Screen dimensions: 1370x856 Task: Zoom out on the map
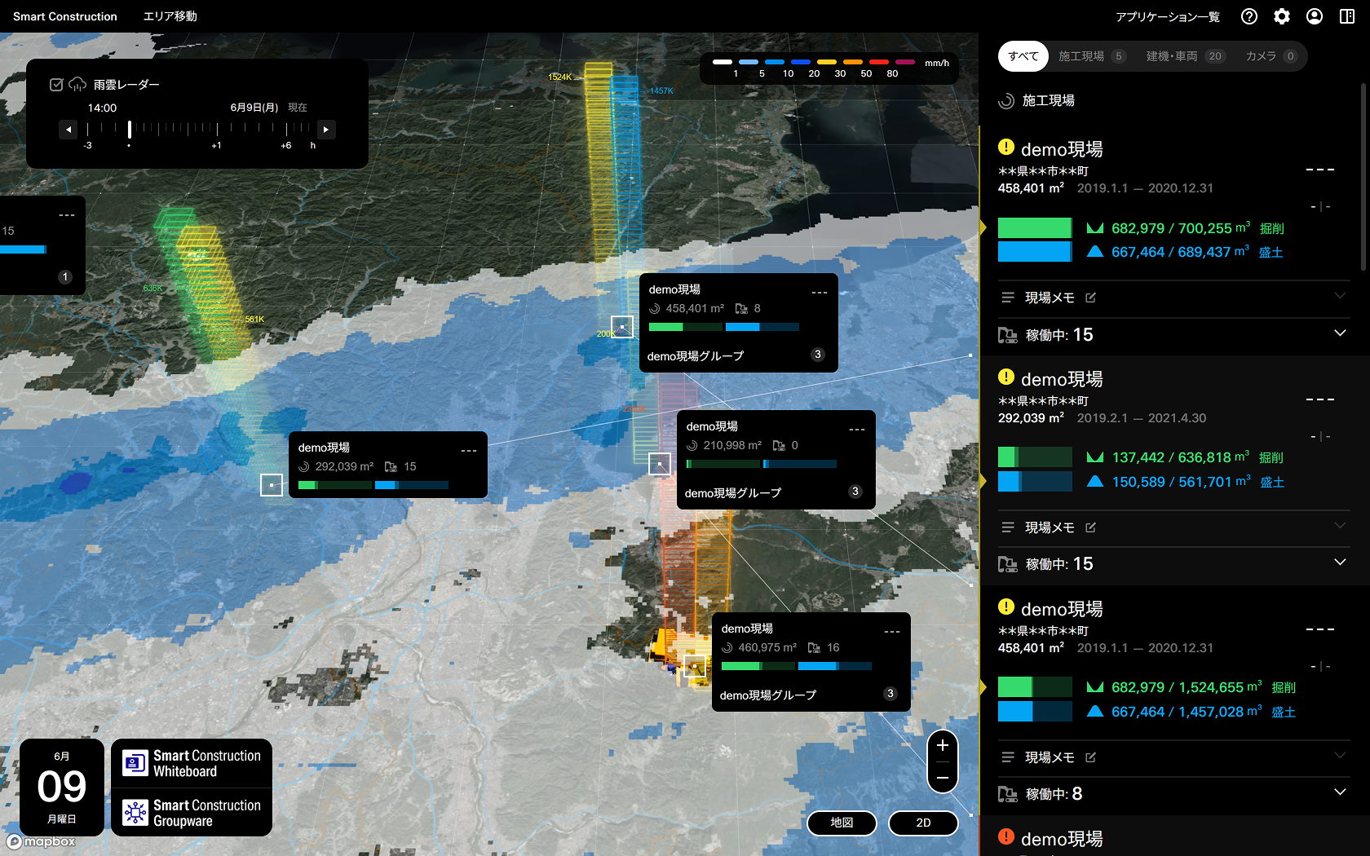(x=943, y=778)
